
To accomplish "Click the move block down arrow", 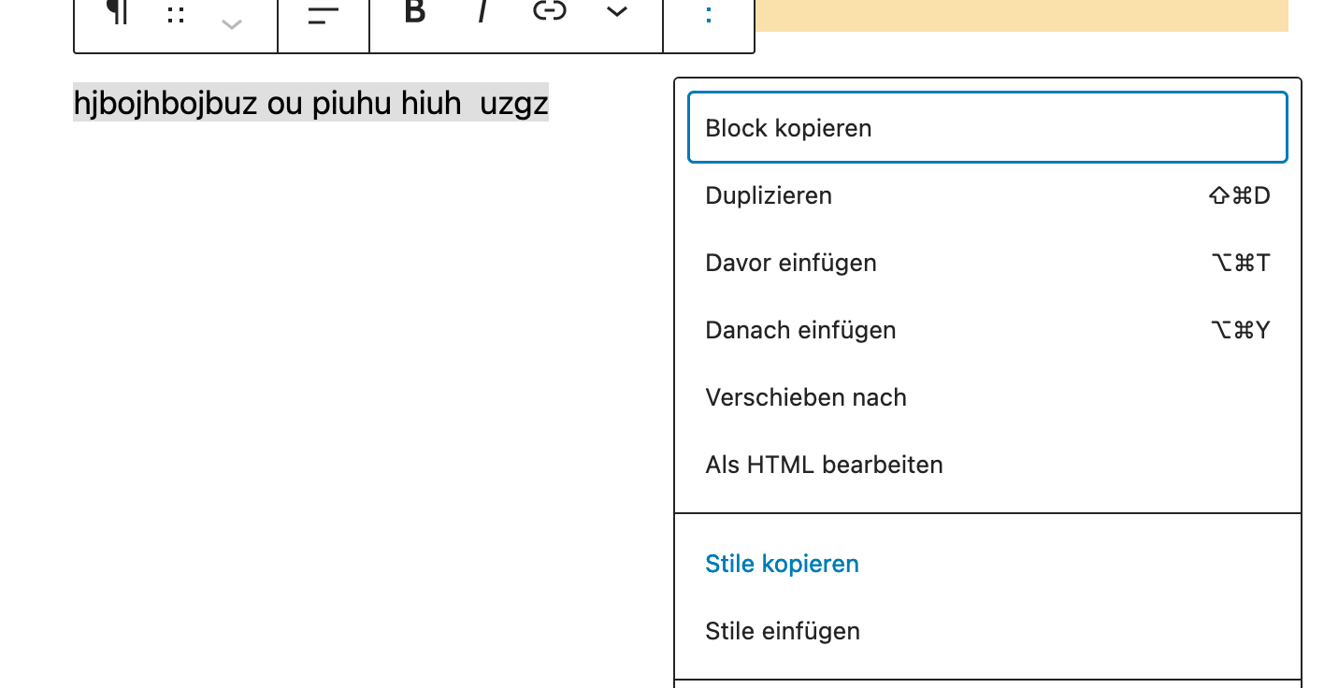I will 232,23.
